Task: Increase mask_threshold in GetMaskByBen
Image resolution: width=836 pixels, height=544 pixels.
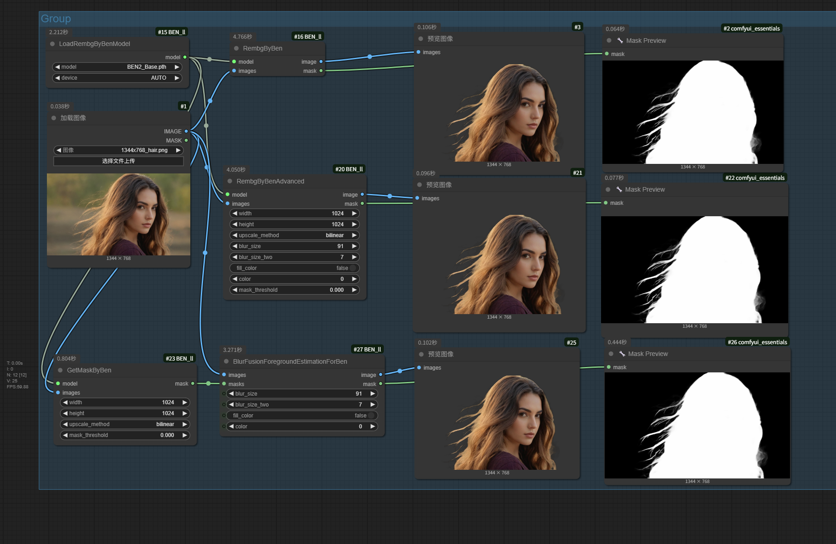Action: click(x=185, y=436)
